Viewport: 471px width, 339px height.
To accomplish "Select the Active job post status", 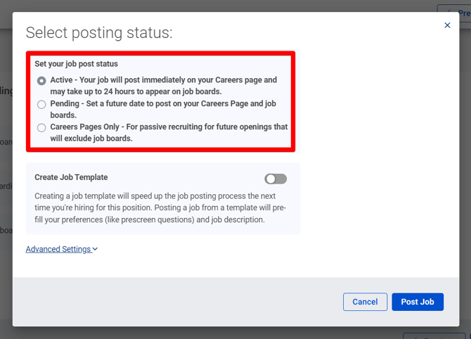I will (x=42, y=81).
